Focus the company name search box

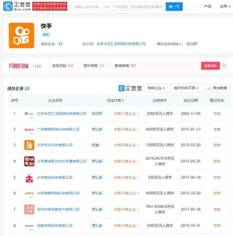(x=119, y=7)
